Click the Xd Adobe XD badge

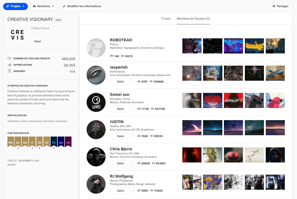coord(68,142)
